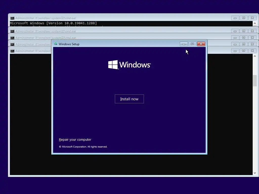Close the frontmost blank cmd window

(252, 51)
